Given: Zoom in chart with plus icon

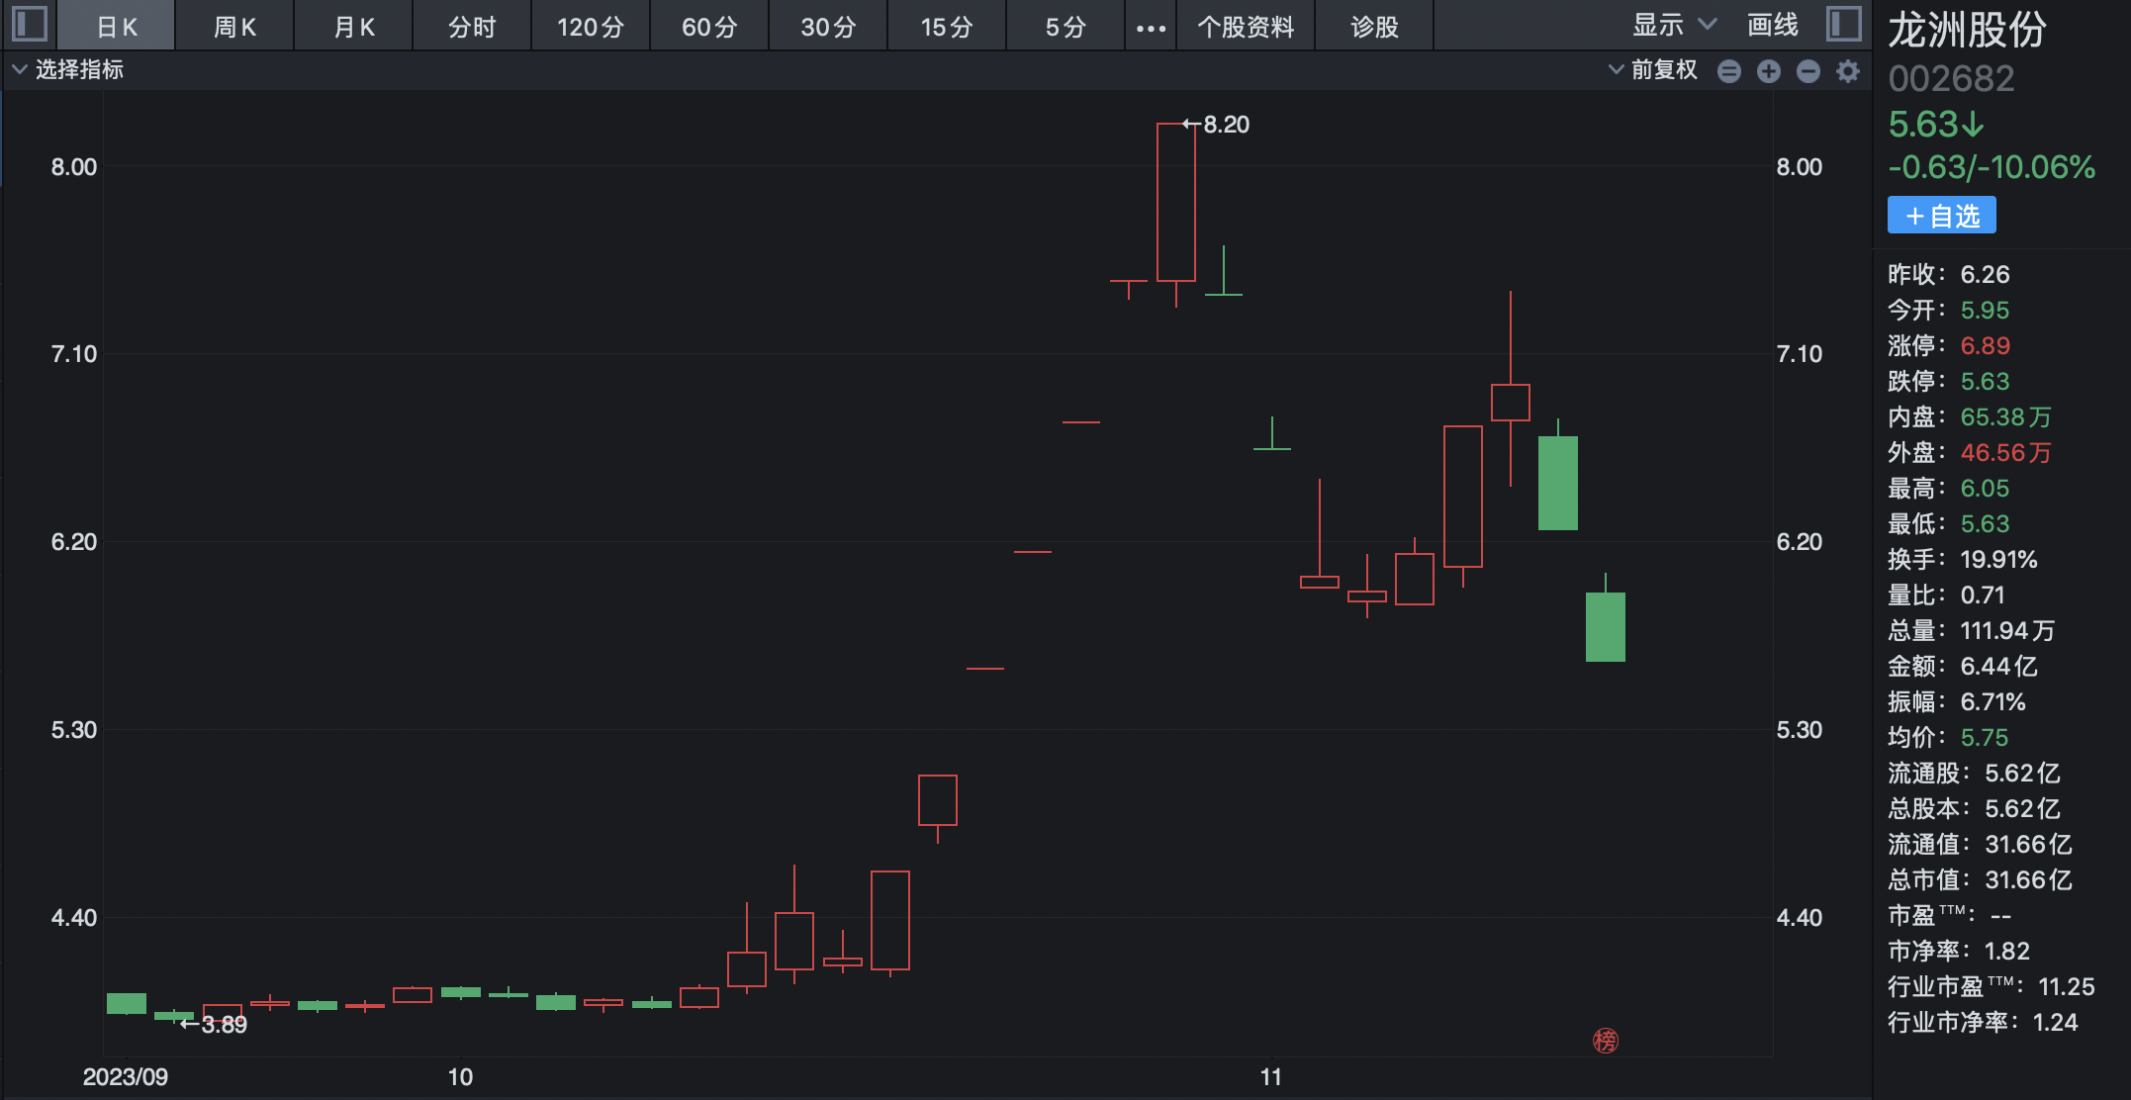Looking at the screenshot, I should [x=1769, y=71].
